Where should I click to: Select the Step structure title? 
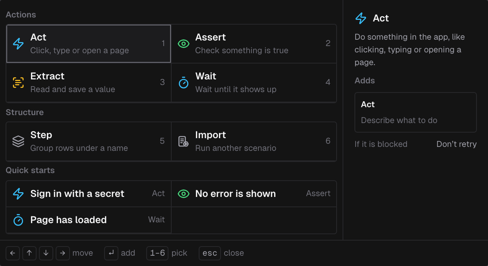(x=41, y=135)
